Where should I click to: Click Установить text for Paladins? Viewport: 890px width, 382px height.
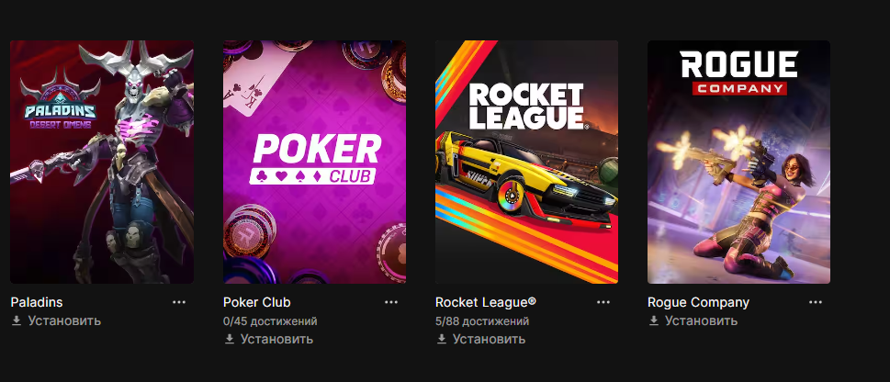coord(64,320)
